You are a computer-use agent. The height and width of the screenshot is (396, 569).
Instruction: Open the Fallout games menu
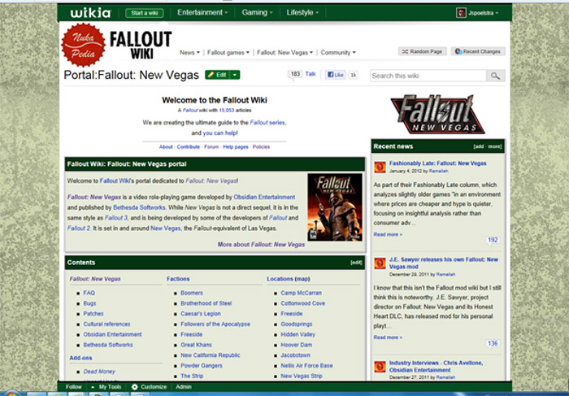(228, 53)
